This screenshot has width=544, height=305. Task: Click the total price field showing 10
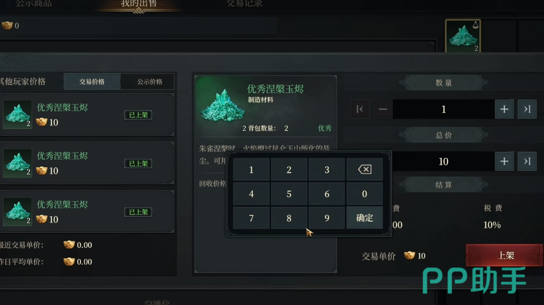point(443,161)
